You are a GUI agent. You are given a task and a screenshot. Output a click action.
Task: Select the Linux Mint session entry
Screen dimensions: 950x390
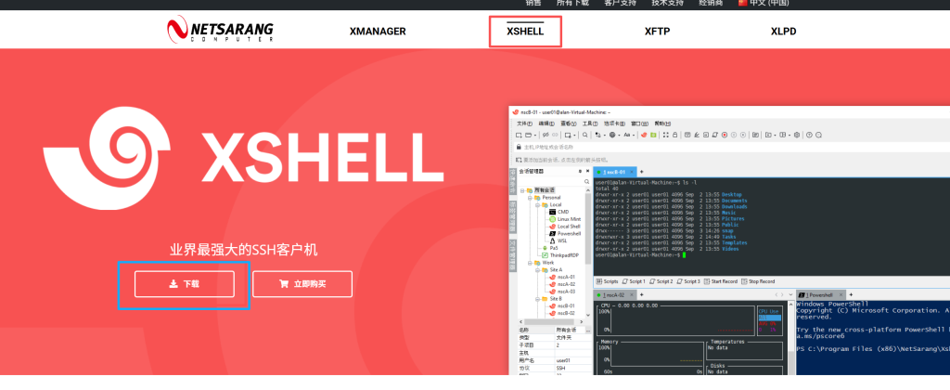[x=569, y=219]
